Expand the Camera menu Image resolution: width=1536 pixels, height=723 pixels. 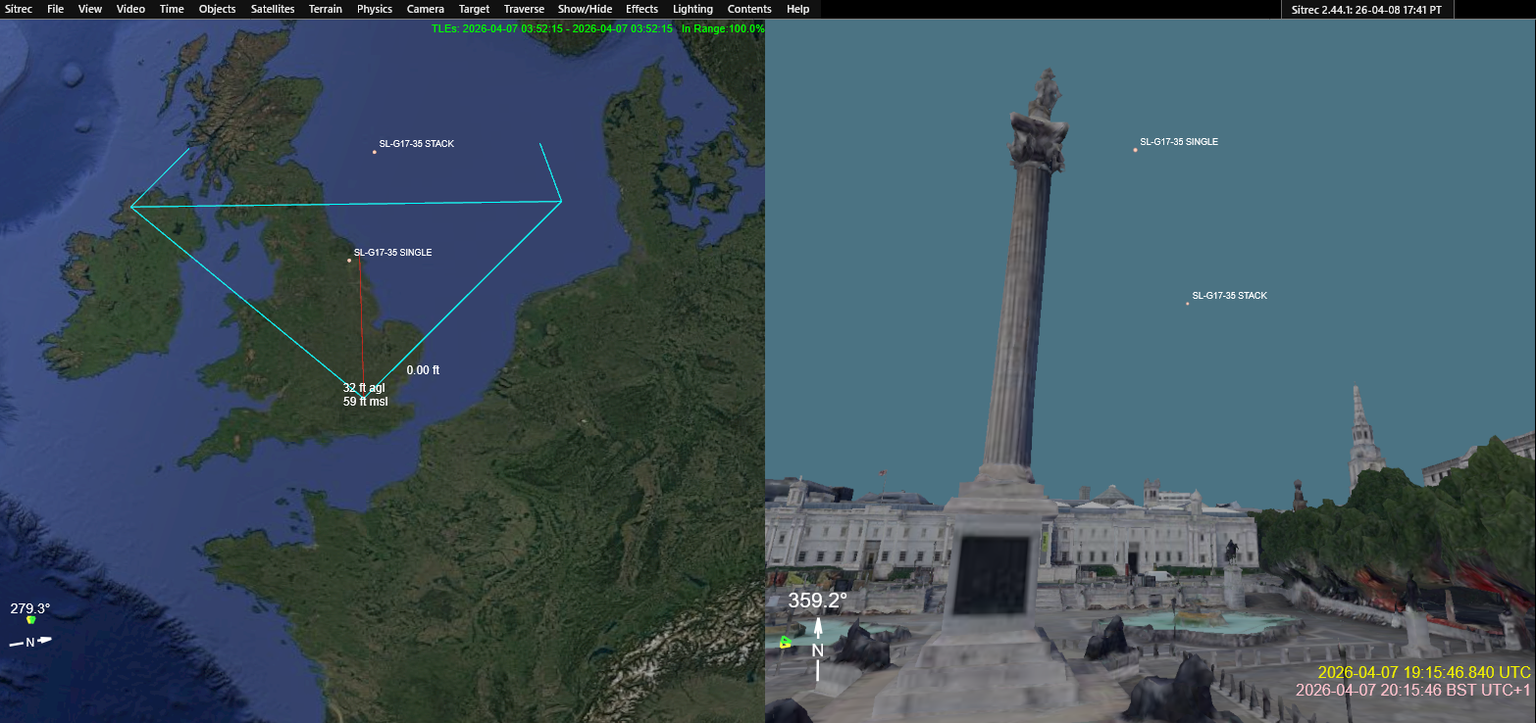coord(425,9)
